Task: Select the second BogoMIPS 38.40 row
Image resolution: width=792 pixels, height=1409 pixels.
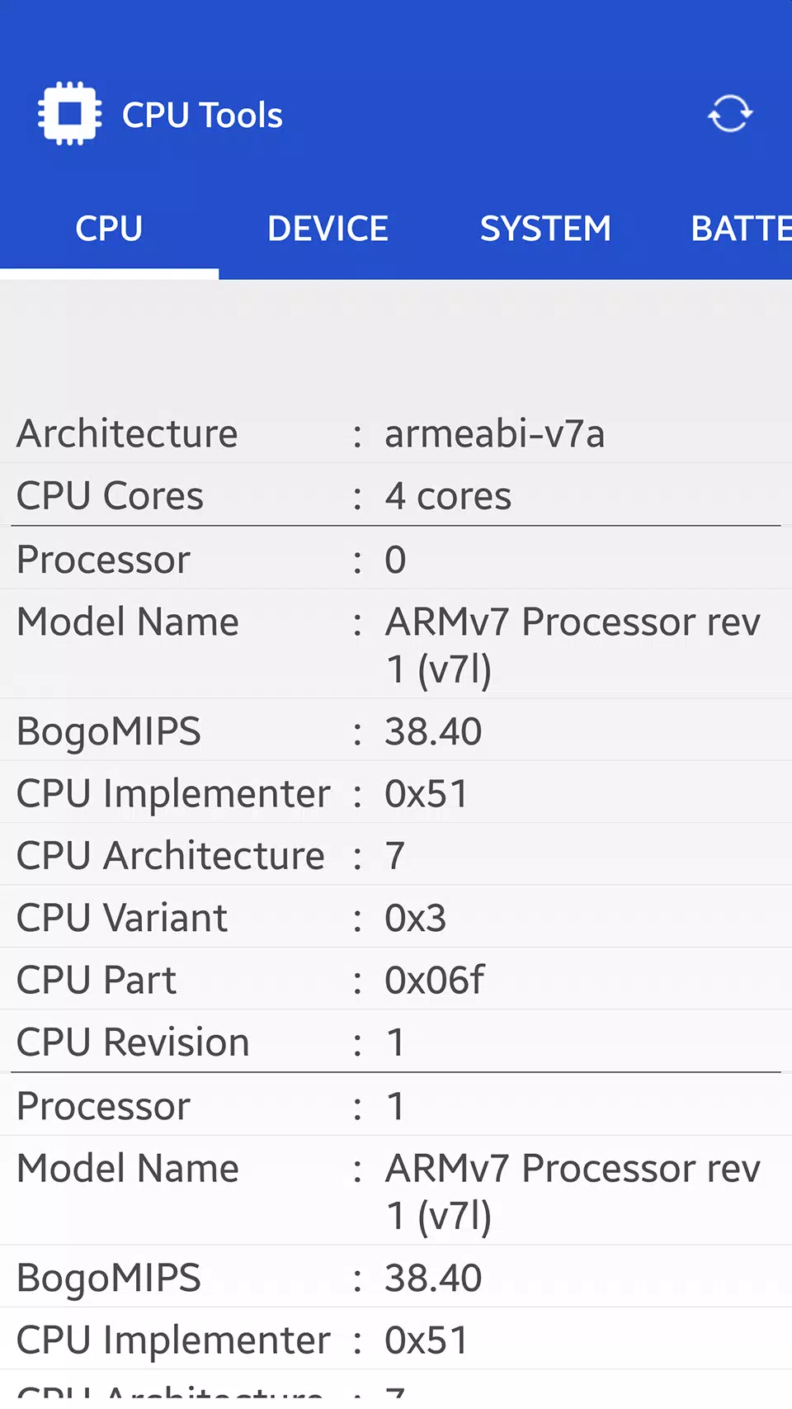Action: coord(396,1277)
